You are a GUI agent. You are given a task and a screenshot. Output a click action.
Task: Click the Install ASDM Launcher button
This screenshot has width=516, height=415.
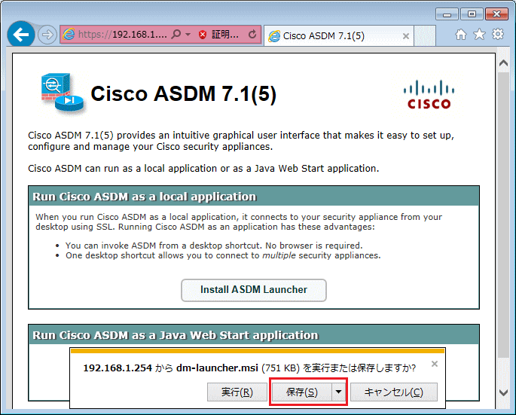pyautogui.click(x=254, y=290)
